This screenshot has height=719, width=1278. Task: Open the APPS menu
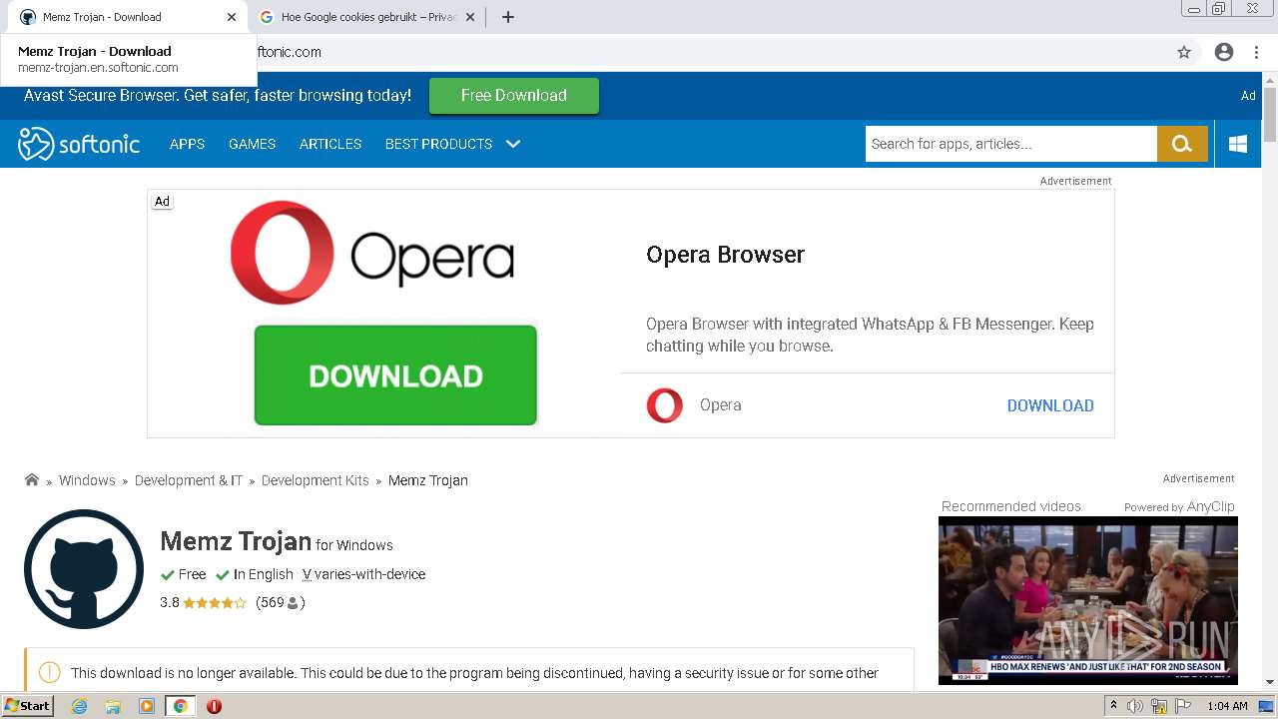187,144
